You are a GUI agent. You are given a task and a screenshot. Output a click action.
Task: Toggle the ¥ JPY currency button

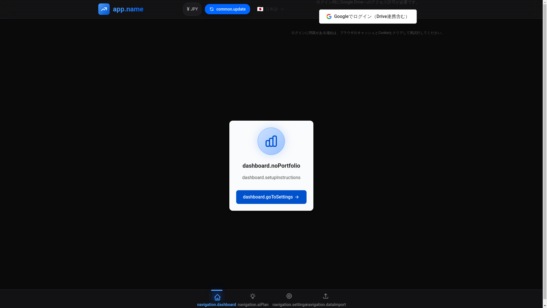coord(192,9)
